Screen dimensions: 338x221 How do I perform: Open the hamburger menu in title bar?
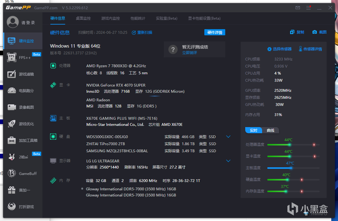[x=309, y=8]
